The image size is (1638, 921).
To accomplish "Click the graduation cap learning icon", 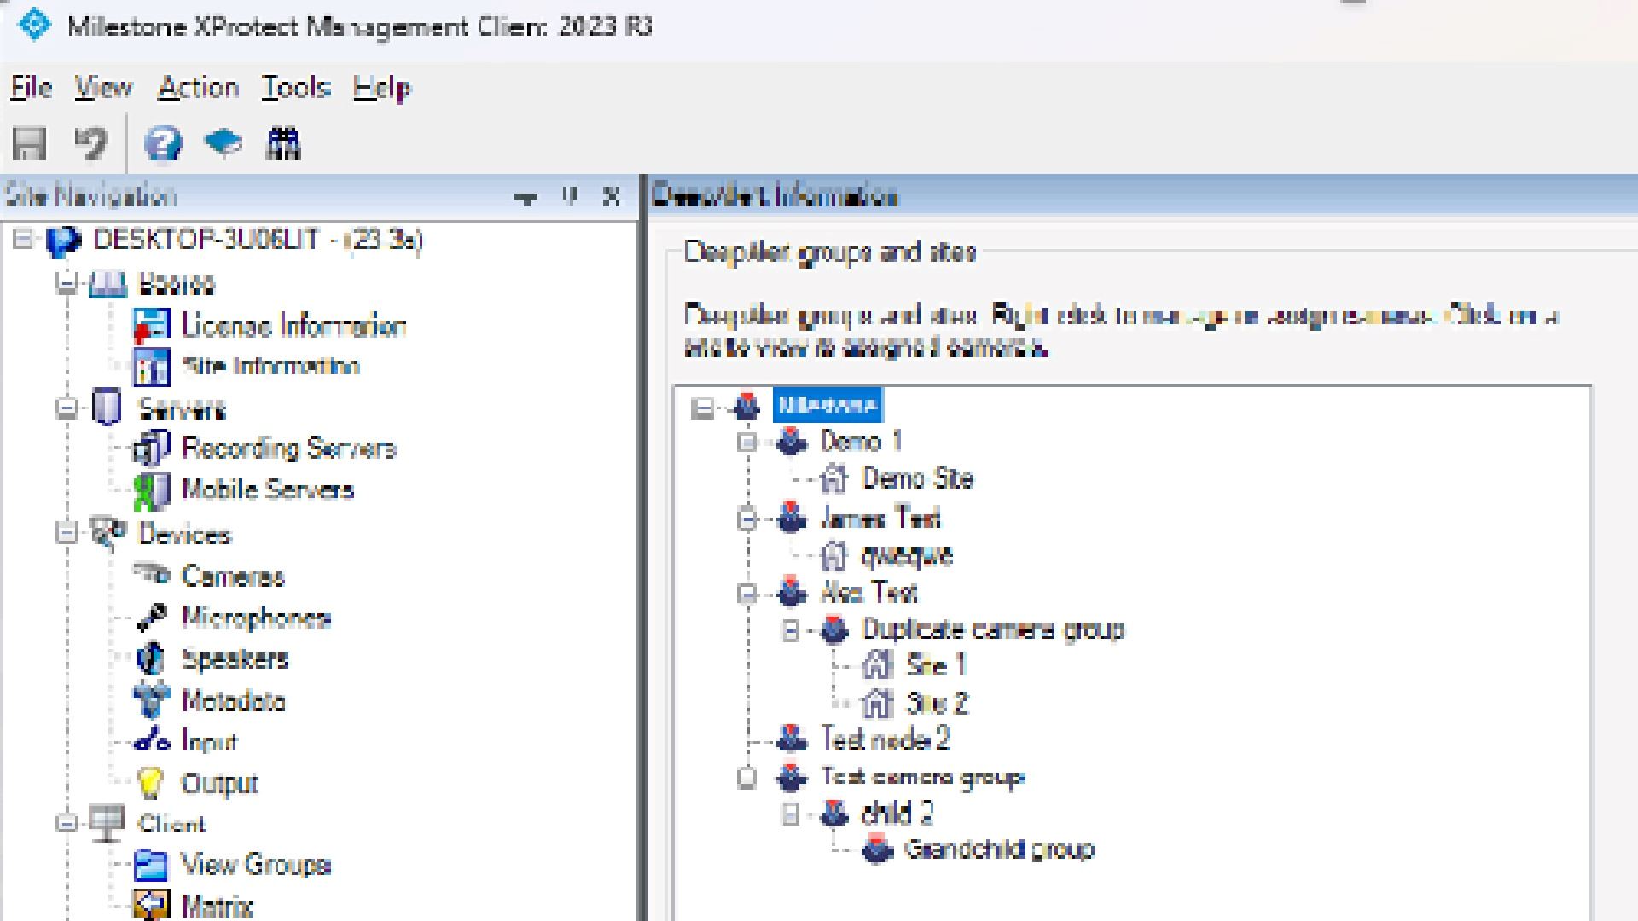I will (x=224, y=143).
